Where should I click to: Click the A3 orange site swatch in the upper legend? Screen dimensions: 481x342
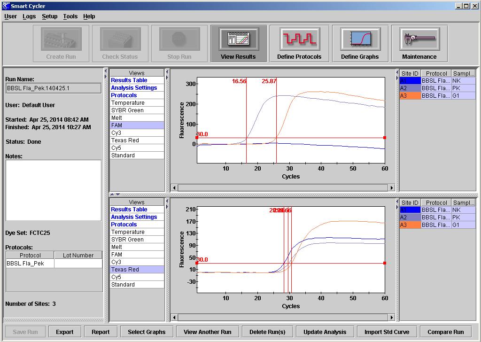coord(410,96)
